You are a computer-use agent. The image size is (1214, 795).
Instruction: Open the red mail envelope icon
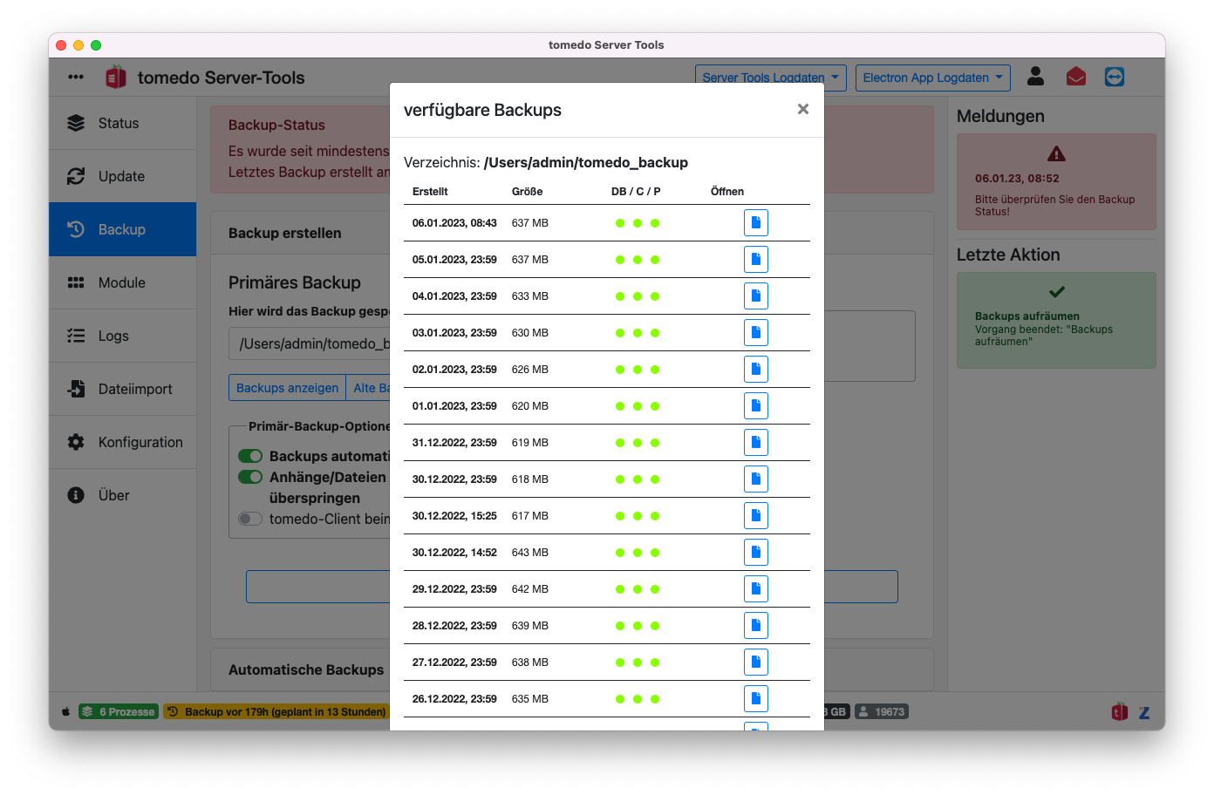pos(1076,77)
